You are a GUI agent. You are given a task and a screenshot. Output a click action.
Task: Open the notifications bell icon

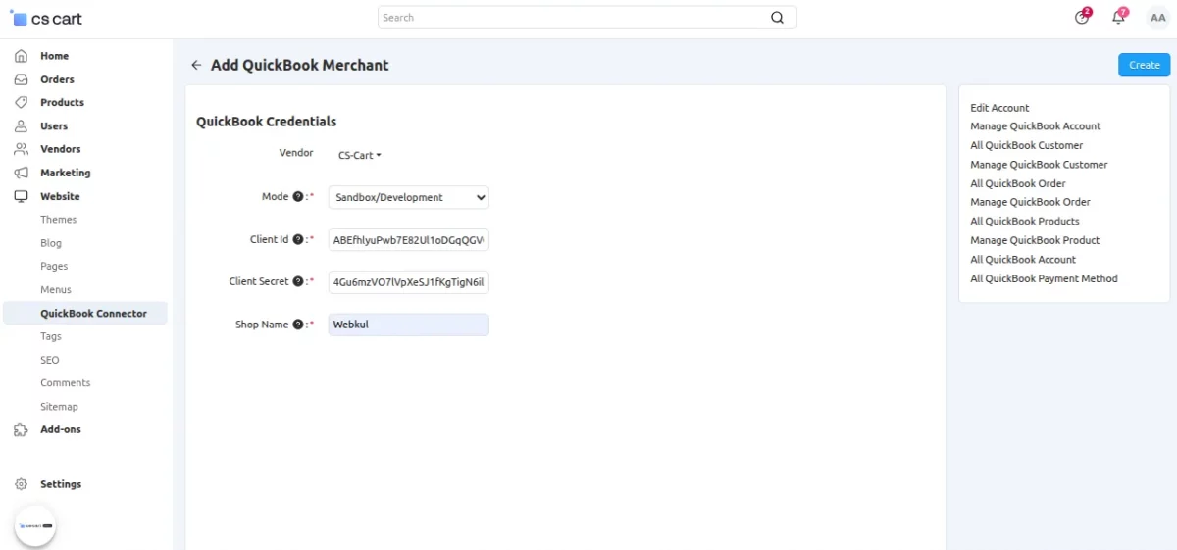(1118, 17)
